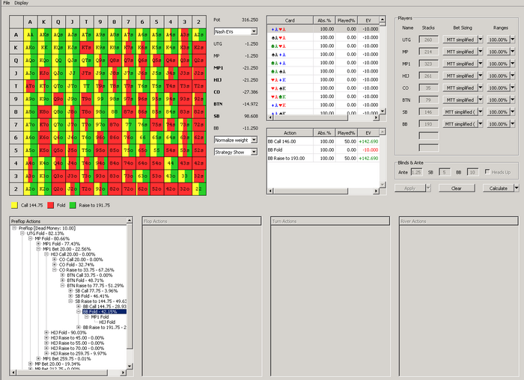Expand the SB Fold - 46.41% node
This screenshot has width=524, height=380.
coord(70,296)
